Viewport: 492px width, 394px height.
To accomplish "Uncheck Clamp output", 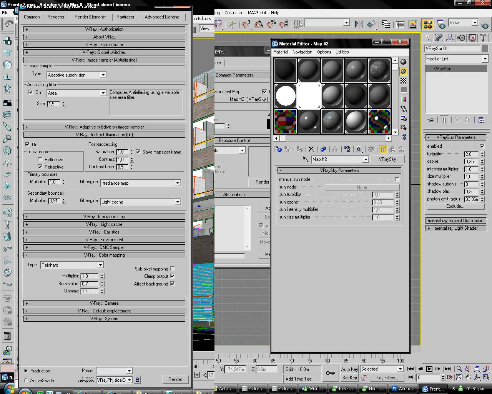I will click(x=172, y=276).
